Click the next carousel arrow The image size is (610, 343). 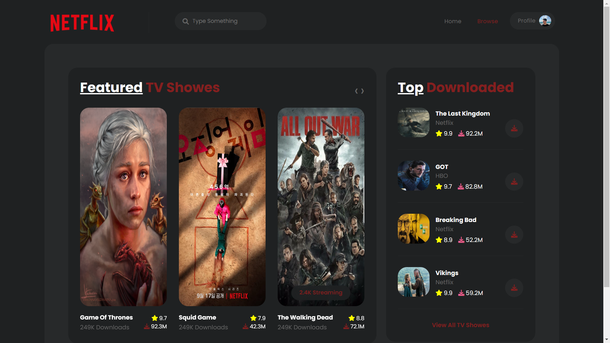point(363,91)
